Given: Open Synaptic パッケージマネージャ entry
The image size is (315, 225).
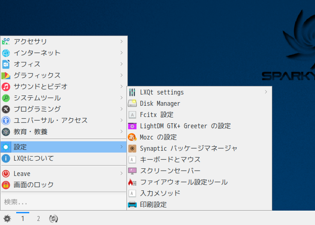Looking at the screenshot, I should tap(199, 148).
